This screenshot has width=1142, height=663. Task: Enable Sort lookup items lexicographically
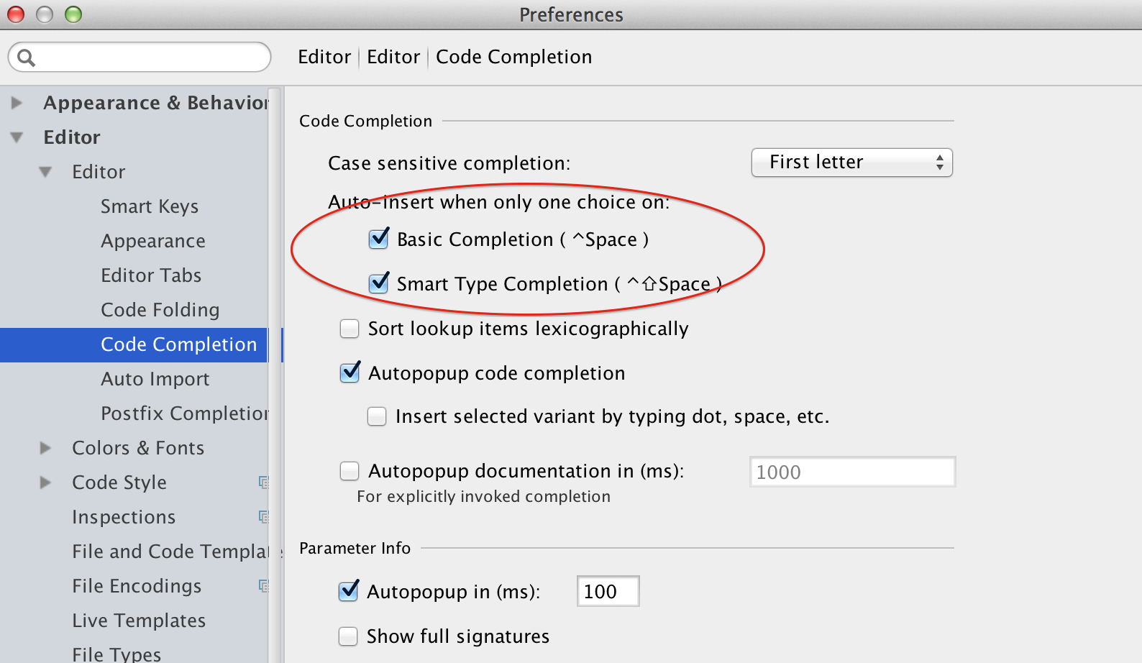350,329
